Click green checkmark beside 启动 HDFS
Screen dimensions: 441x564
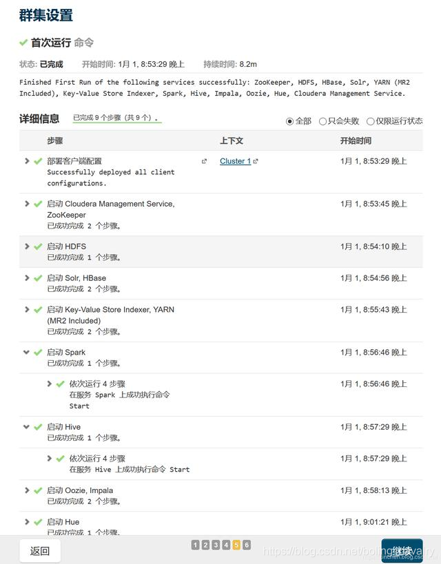tap(38, 247)
